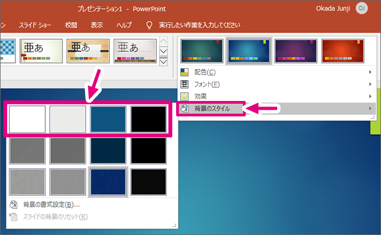381x235 pixels.
Task: Click the variants menu resize grip
Action: [373, 117]
